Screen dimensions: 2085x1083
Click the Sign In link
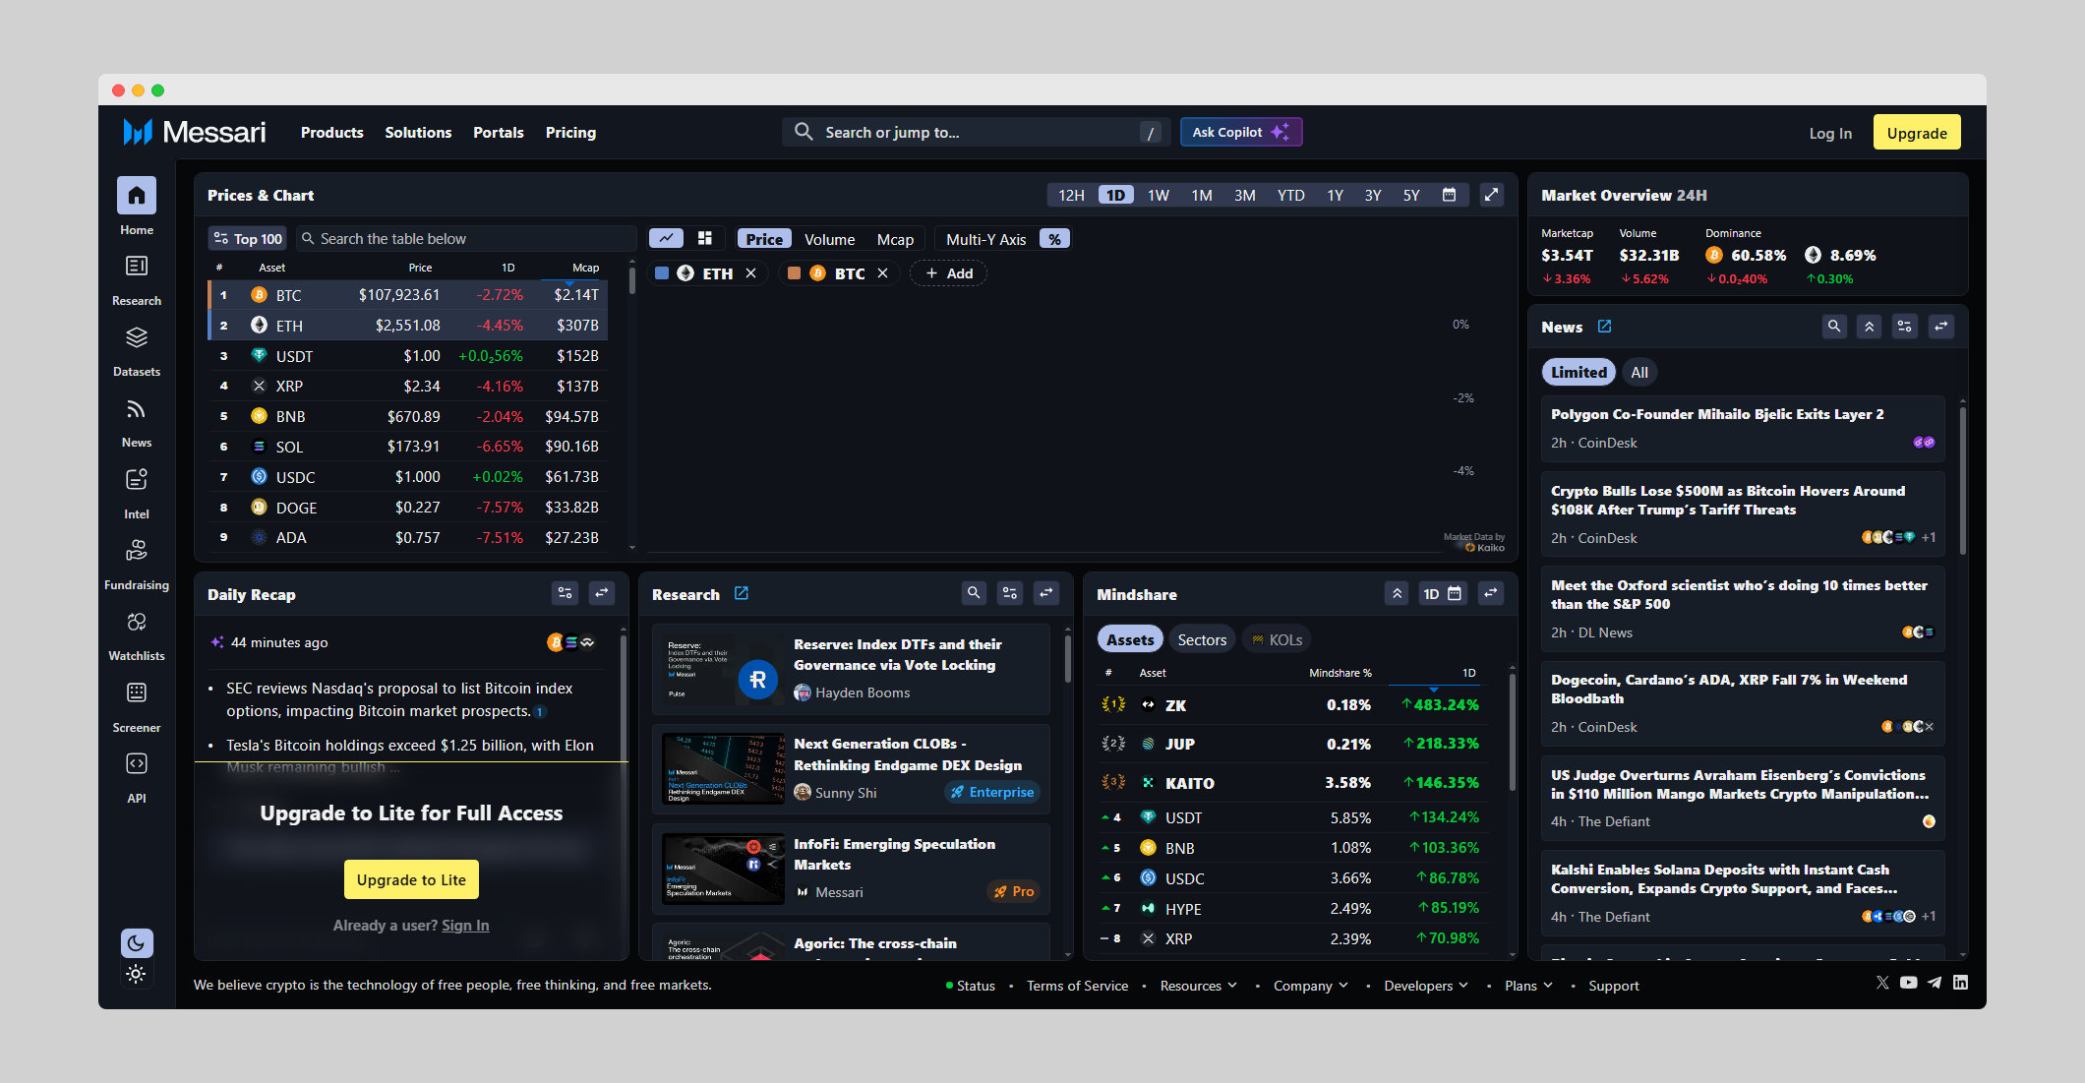[465, 926]
